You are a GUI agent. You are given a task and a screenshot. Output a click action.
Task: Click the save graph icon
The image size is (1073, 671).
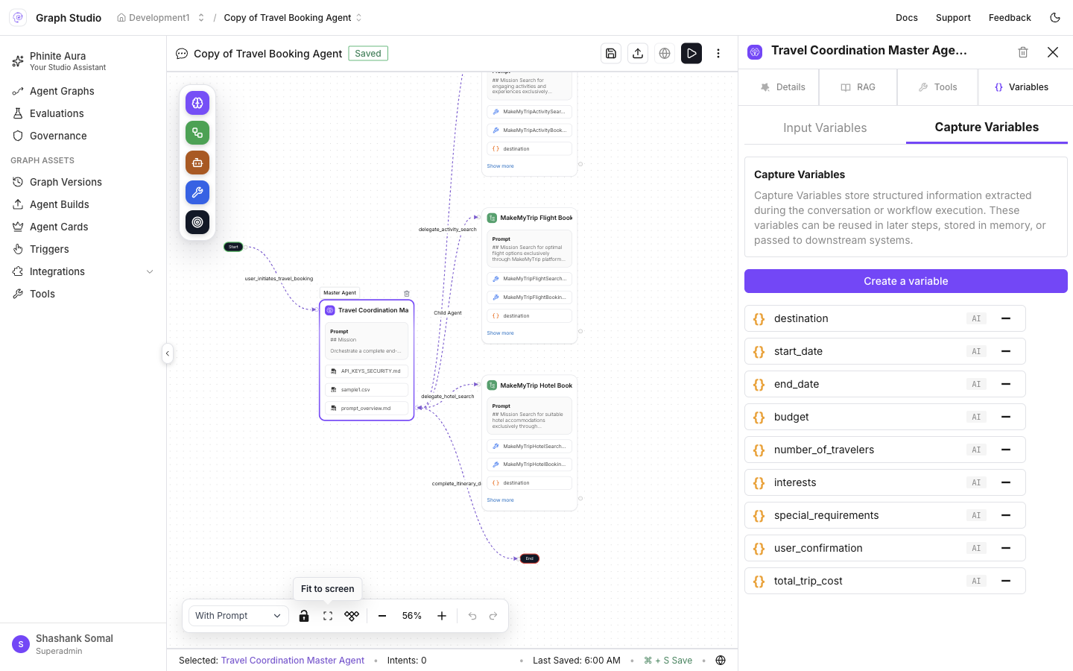point(611,54)
